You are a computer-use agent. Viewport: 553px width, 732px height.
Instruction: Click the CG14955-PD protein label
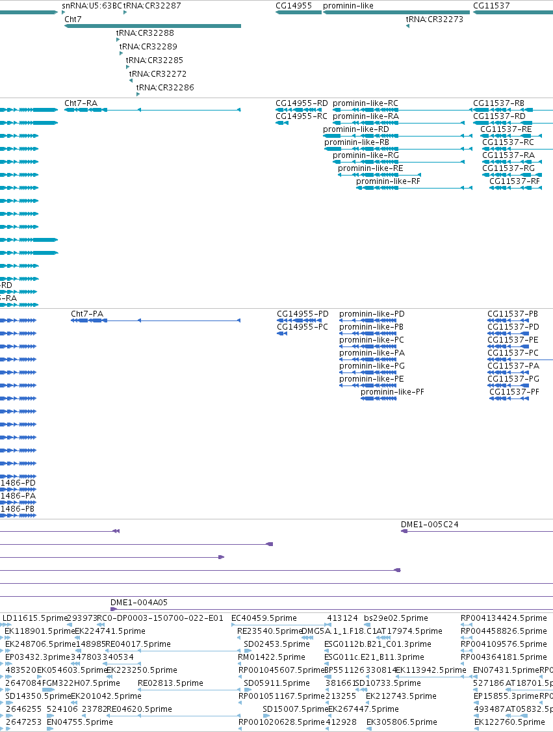pyautogui.click(x=302, y=314)
